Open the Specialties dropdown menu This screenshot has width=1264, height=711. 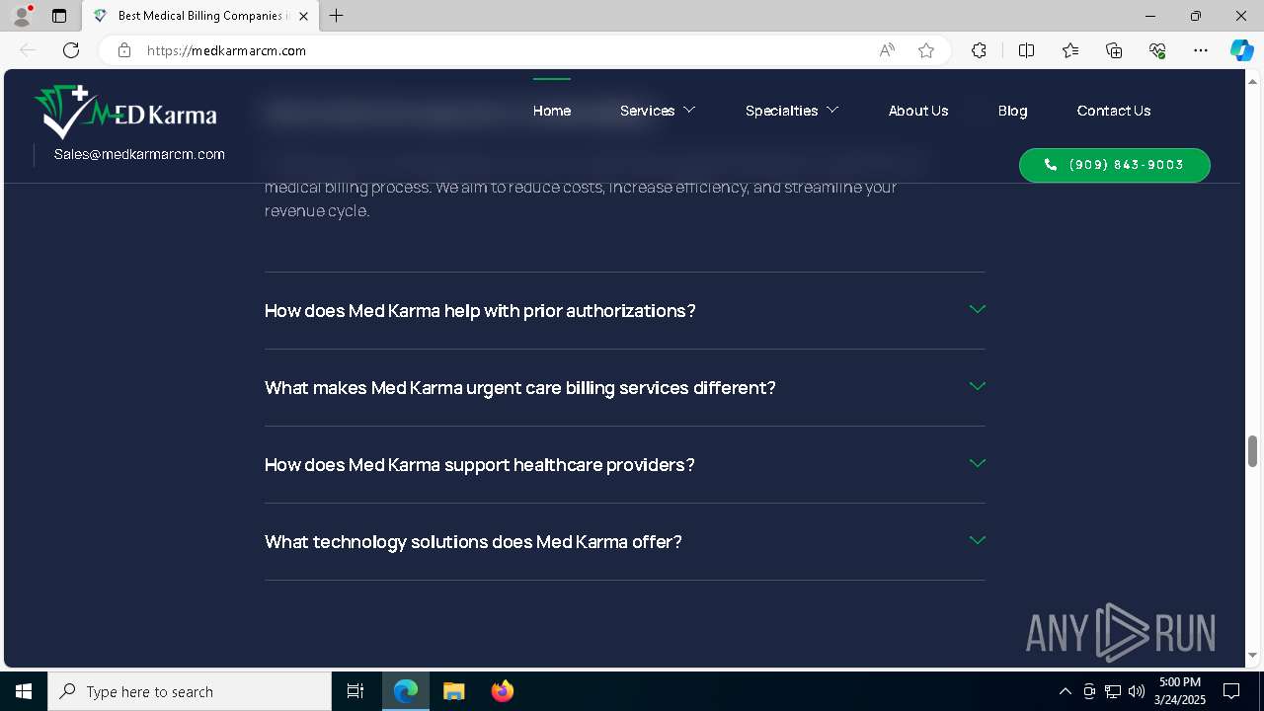click(792, 111)
